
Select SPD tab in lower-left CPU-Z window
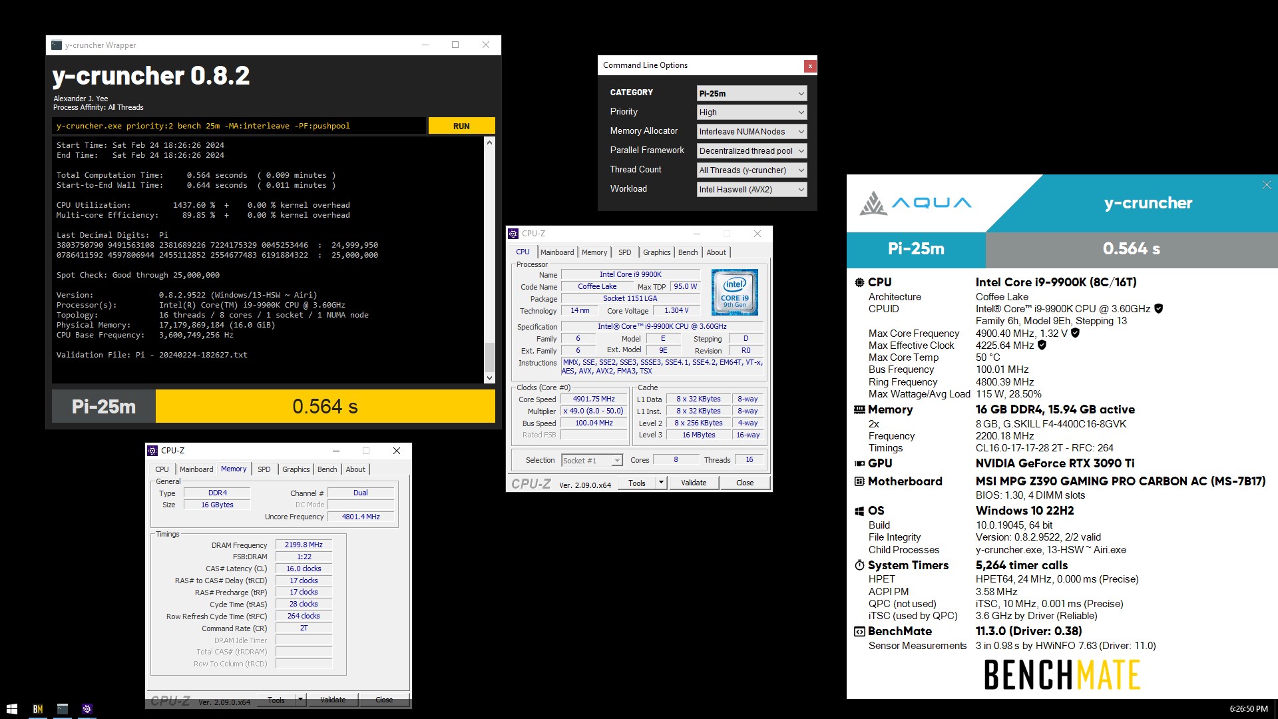click(264, 469)
